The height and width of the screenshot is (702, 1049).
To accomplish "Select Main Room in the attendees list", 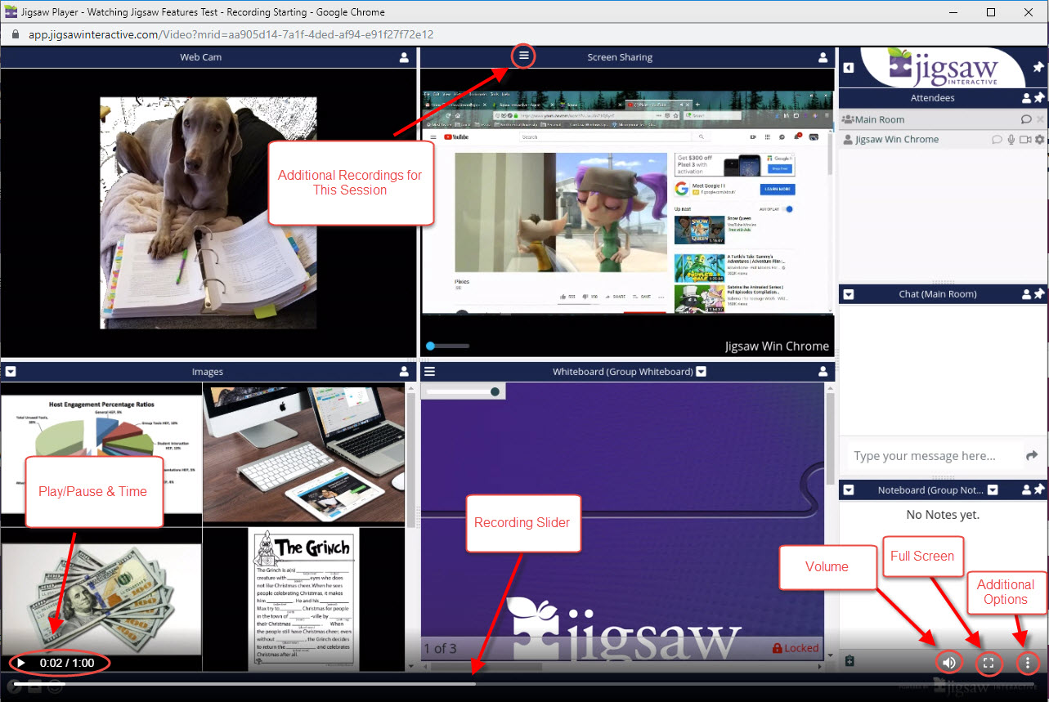I will (880, 119).
